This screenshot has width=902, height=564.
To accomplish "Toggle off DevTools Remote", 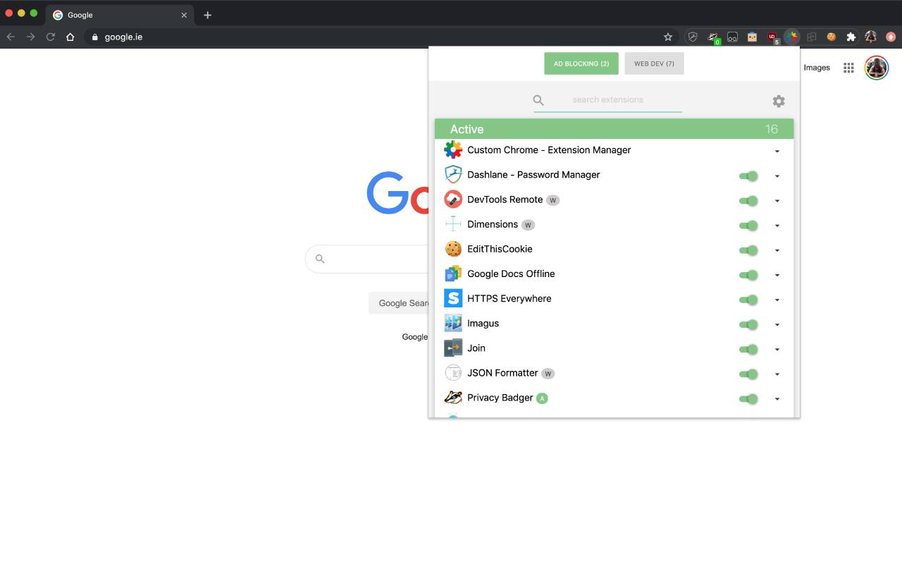I will coord(748,201).
